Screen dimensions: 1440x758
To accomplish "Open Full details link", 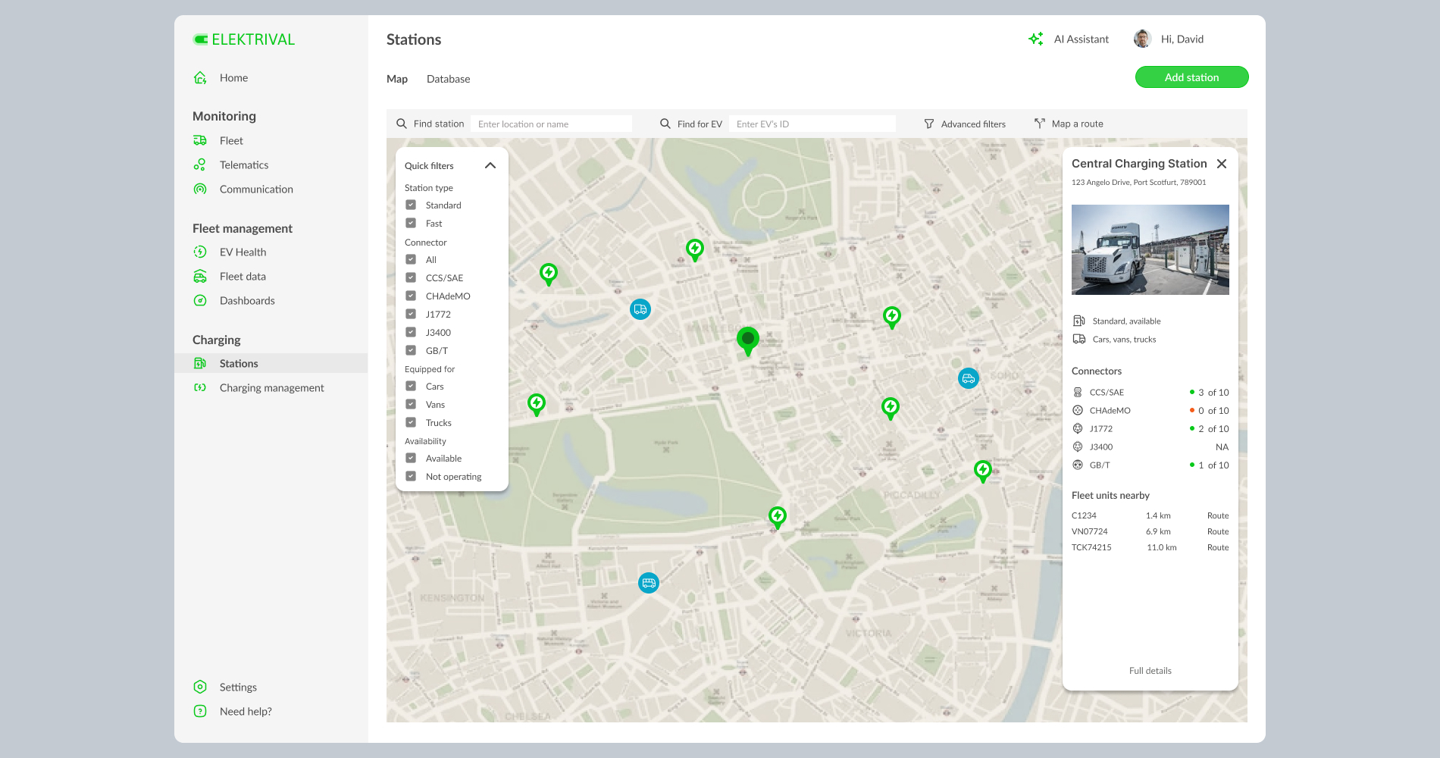I will 1150,671.
